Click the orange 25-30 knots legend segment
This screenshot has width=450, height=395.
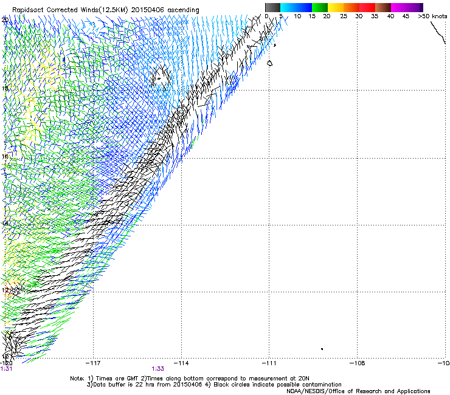pos(351,7)
